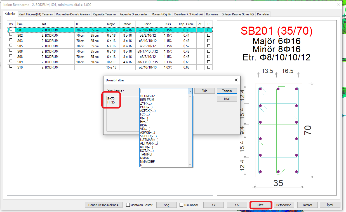The image size is (346, 212).
Task: Click the Kap. Oranı column header
Action: (x=186, y=24)
